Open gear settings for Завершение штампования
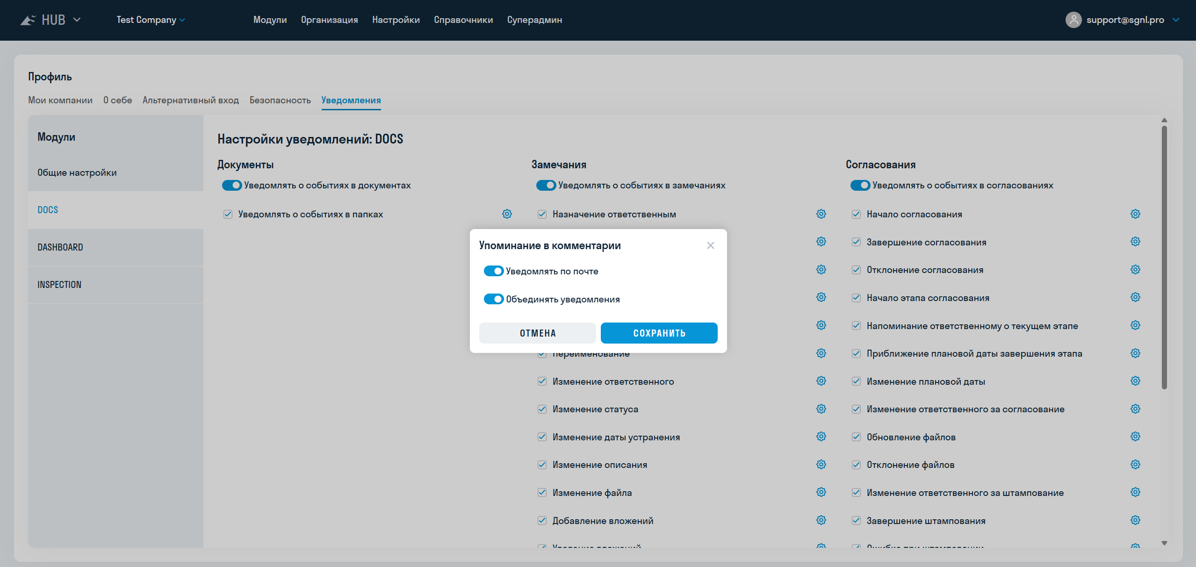The image size is (1196, 567). click(x=1135, y=520)
